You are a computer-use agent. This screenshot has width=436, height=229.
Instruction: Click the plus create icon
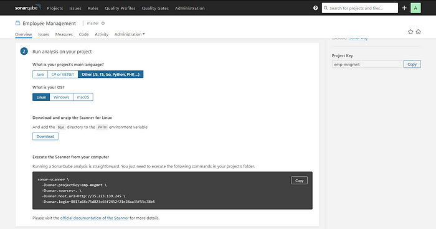[404, 8]
